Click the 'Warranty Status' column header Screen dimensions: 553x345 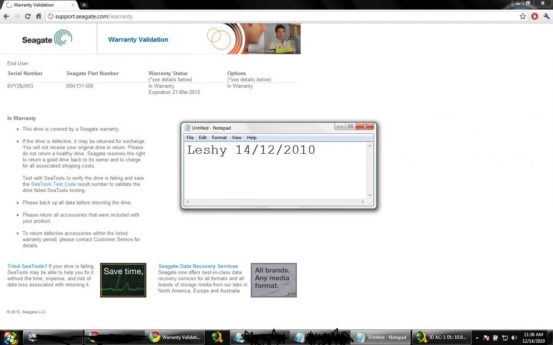(168, 73)
